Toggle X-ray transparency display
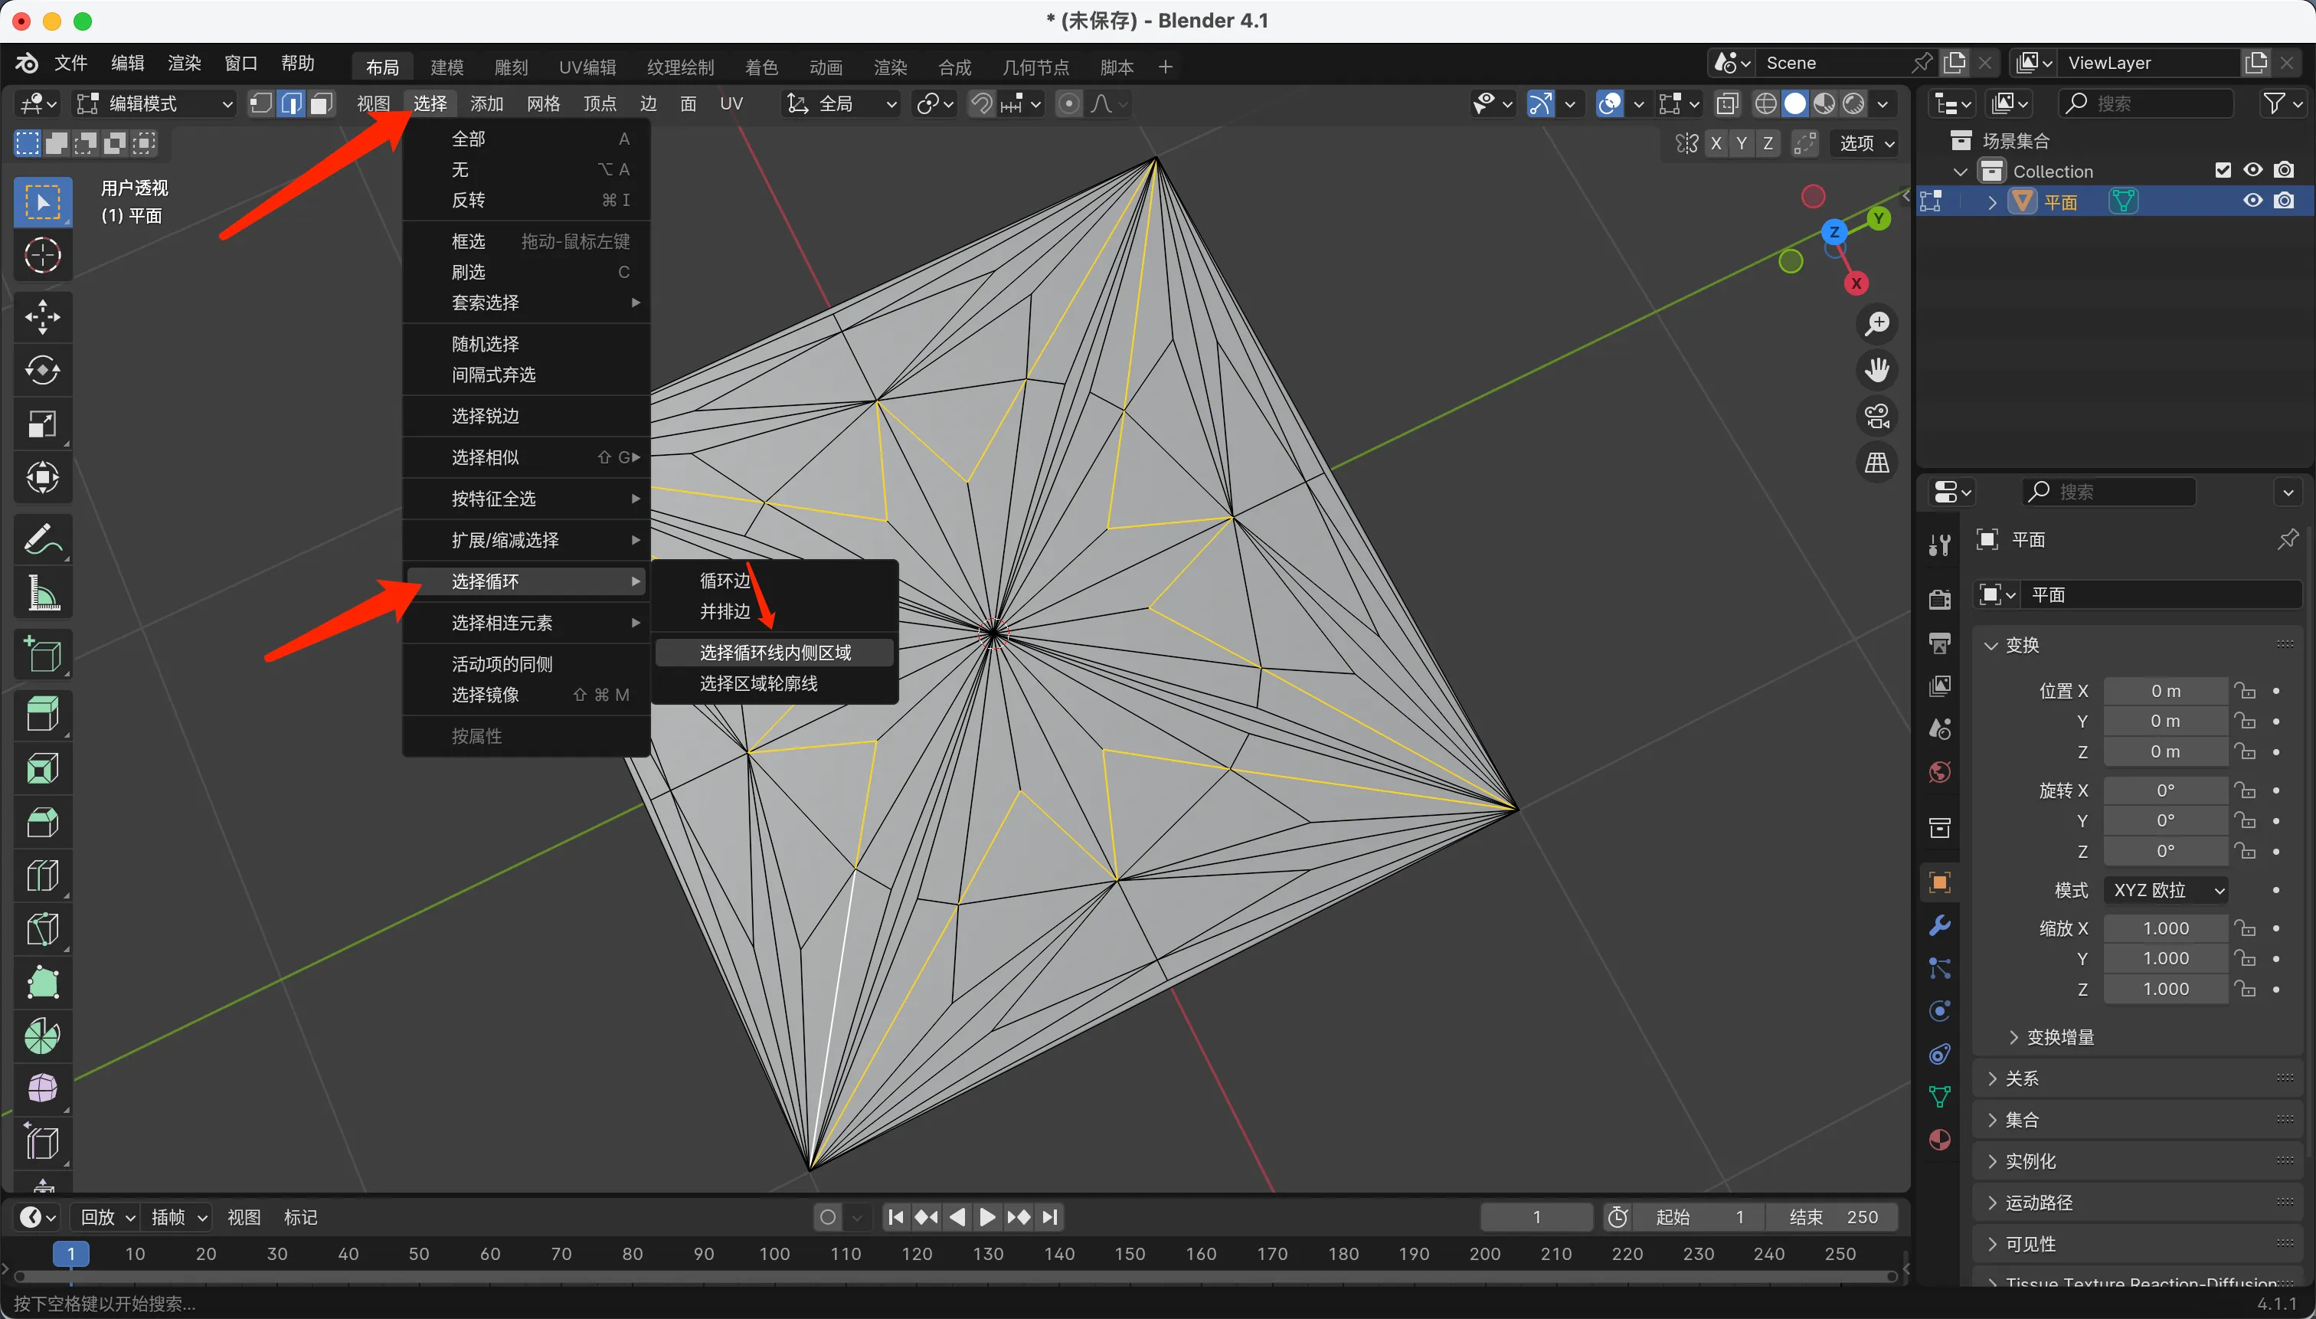The width and height of the screenshot is (2316, 1319). pos(1727,104)
